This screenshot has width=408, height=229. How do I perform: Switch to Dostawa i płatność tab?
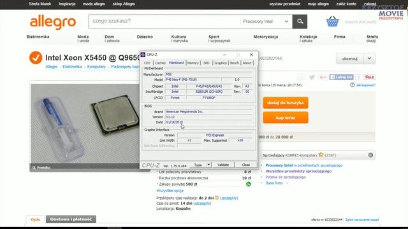click(x=71, y=219)
